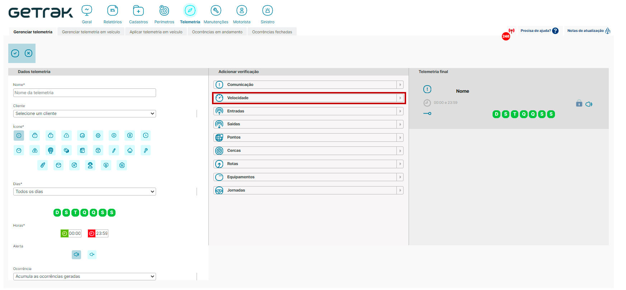Switch to Gerenciar telemetria em veículo tab
Viewport: 626px width, 290px height.
pyautogui.click(x=91, y=32)
